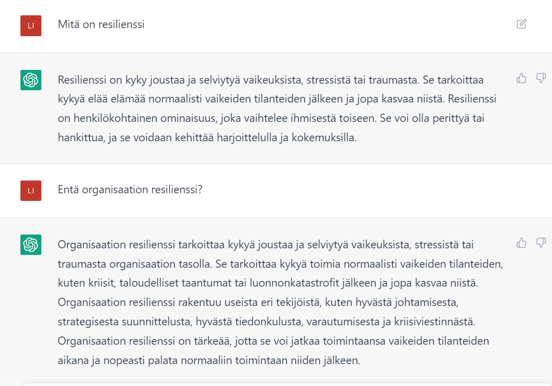The image size is (552, 386).
Task: Dislike the organisaation resilienssi answer
Action: pyautogui.click(x=541, y=243)
